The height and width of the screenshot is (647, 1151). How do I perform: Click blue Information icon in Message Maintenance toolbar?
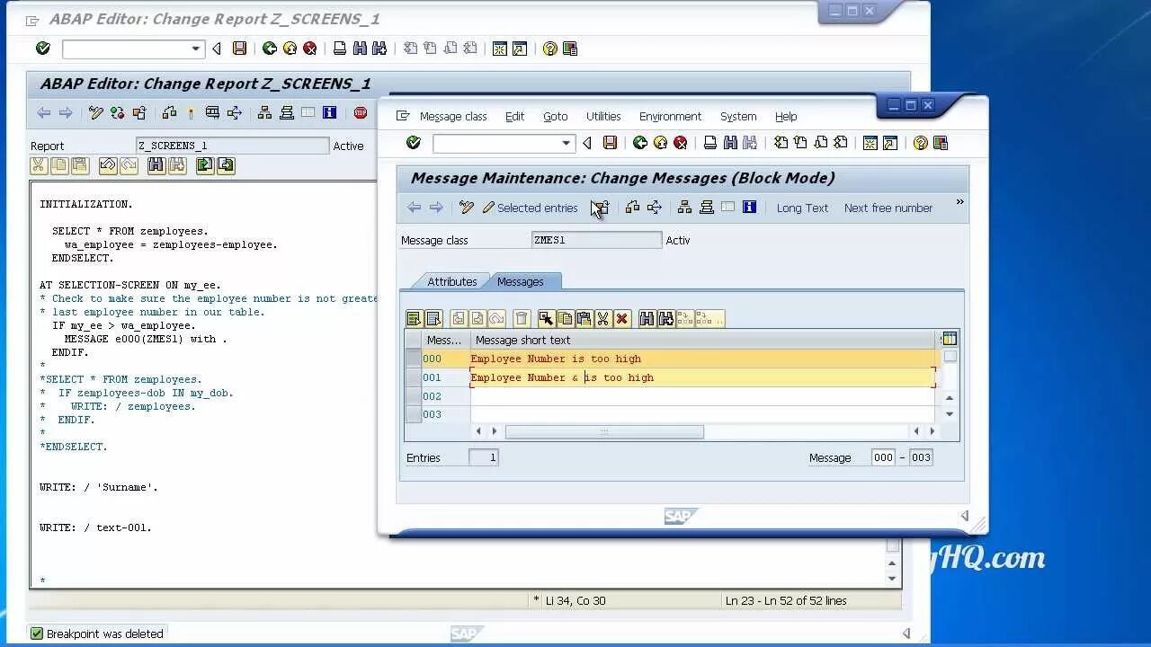click(x=749, y=208)
